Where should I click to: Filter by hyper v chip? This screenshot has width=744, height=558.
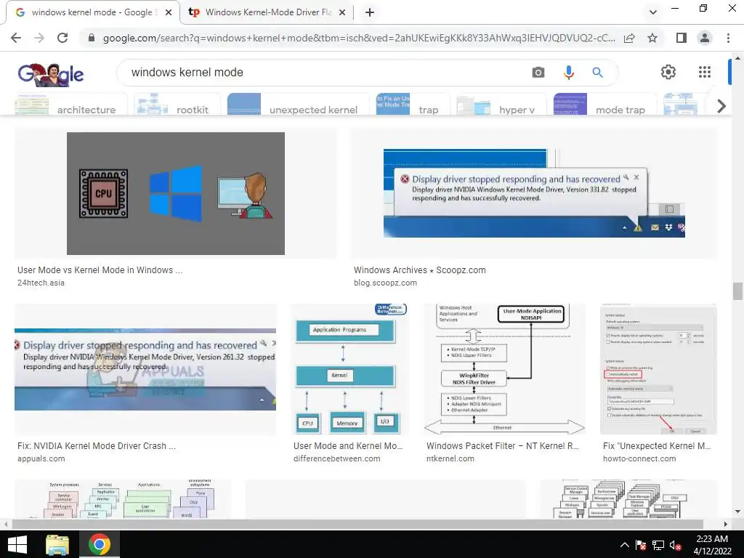tap(502, 105)
